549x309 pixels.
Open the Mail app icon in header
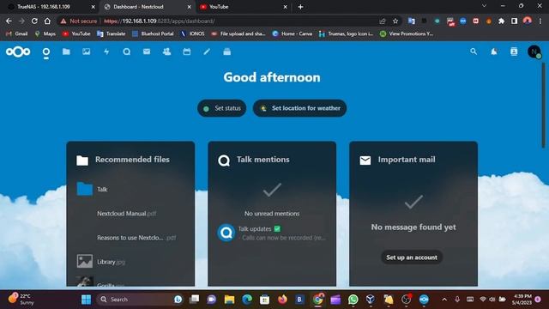pyautogui.click(x=147, y=51)
